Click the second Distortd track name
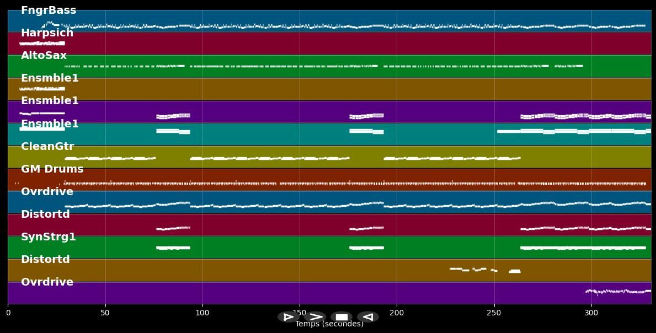Screen dimensions: 656x333 tap(45, 259)
